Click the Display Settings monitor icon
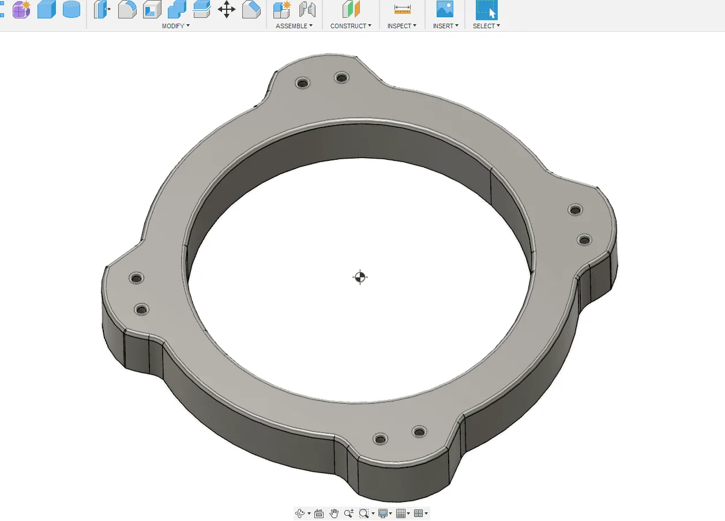Image resolution: width=725 pixels, height=521 pixels. [382, 513]
